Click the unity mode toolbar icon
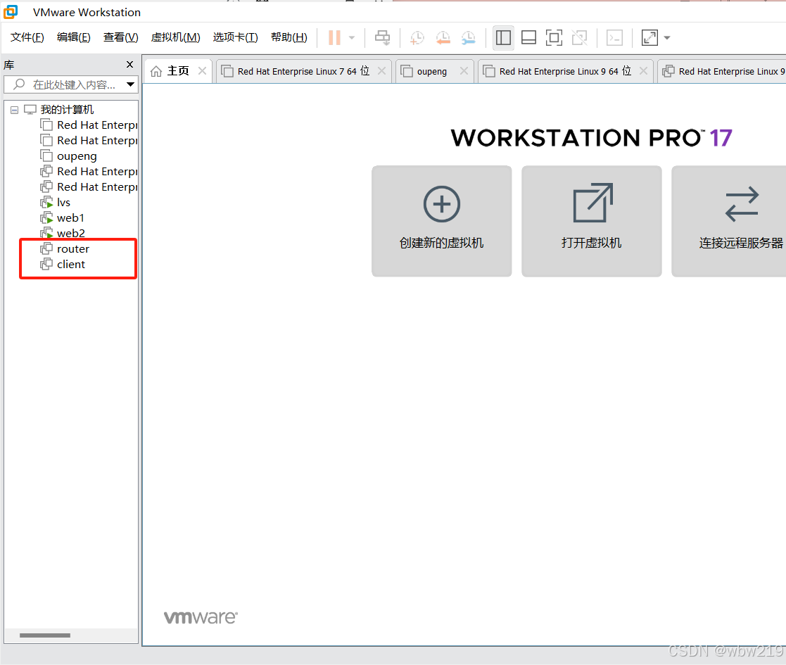Image resolution: width=786 pixels, height=665 pixels. pyautogui.click(x=580, y=37)
